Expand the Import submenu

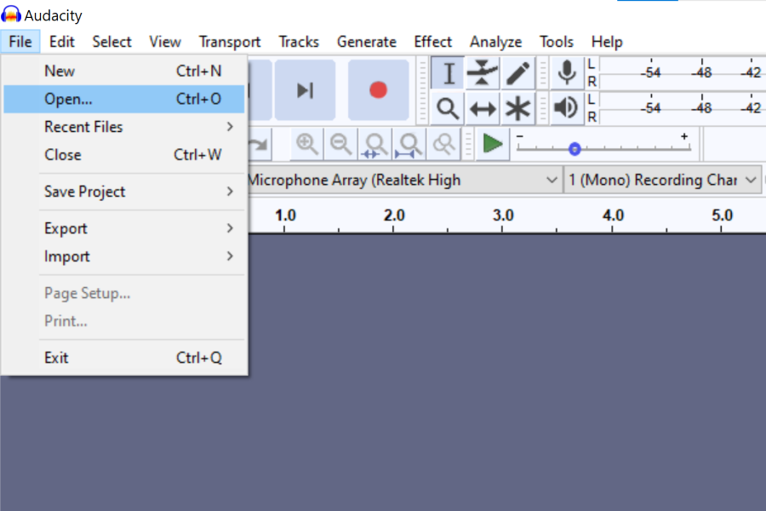[124, 256]
